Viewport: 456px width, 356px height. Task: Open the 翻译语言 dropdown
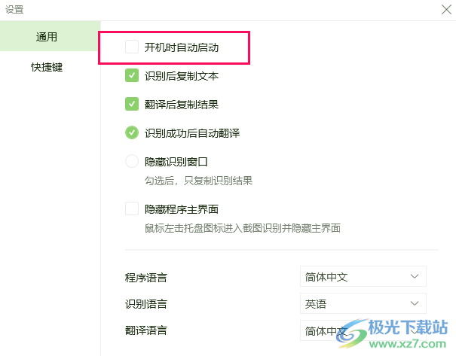(363, 330)
